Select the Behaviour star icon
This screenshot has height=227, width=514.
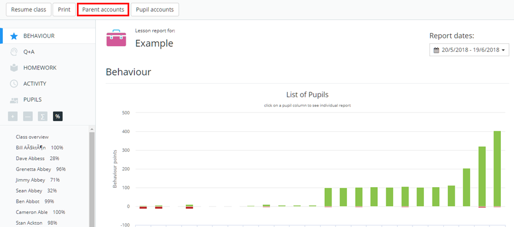tap(14, 36)
